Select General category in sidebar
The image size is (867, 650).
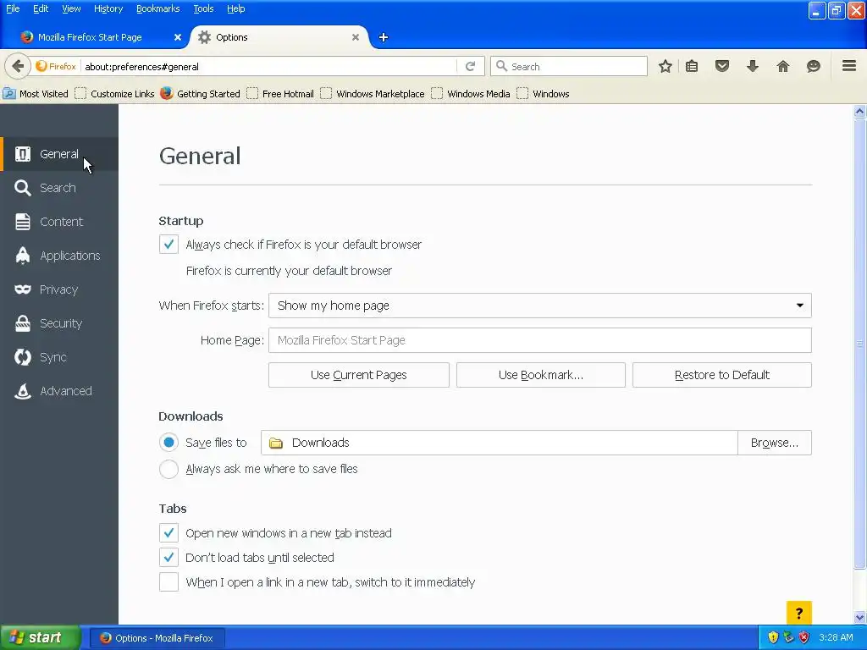click(x=59, y=154)
